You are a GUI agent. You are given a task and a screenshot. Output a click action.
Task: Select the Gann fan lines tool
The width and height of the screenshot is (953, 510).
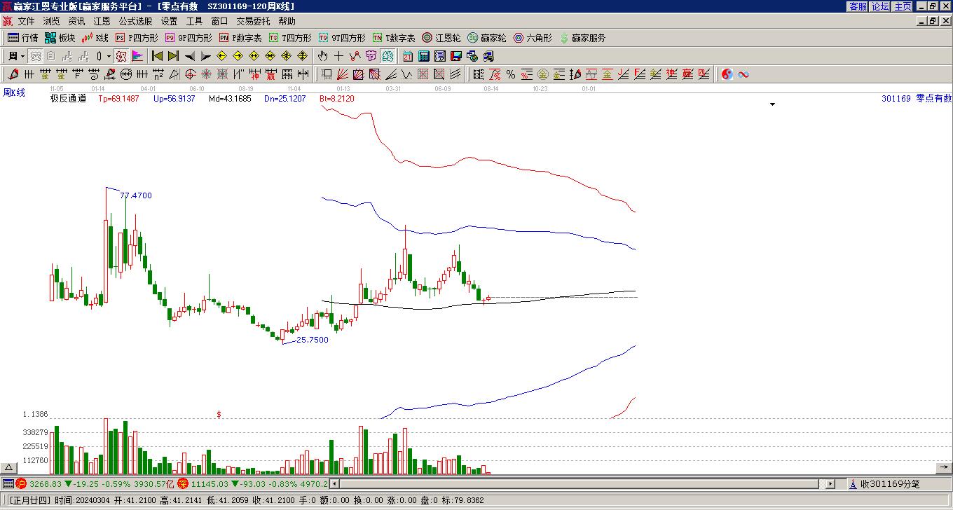click(343, 74)
